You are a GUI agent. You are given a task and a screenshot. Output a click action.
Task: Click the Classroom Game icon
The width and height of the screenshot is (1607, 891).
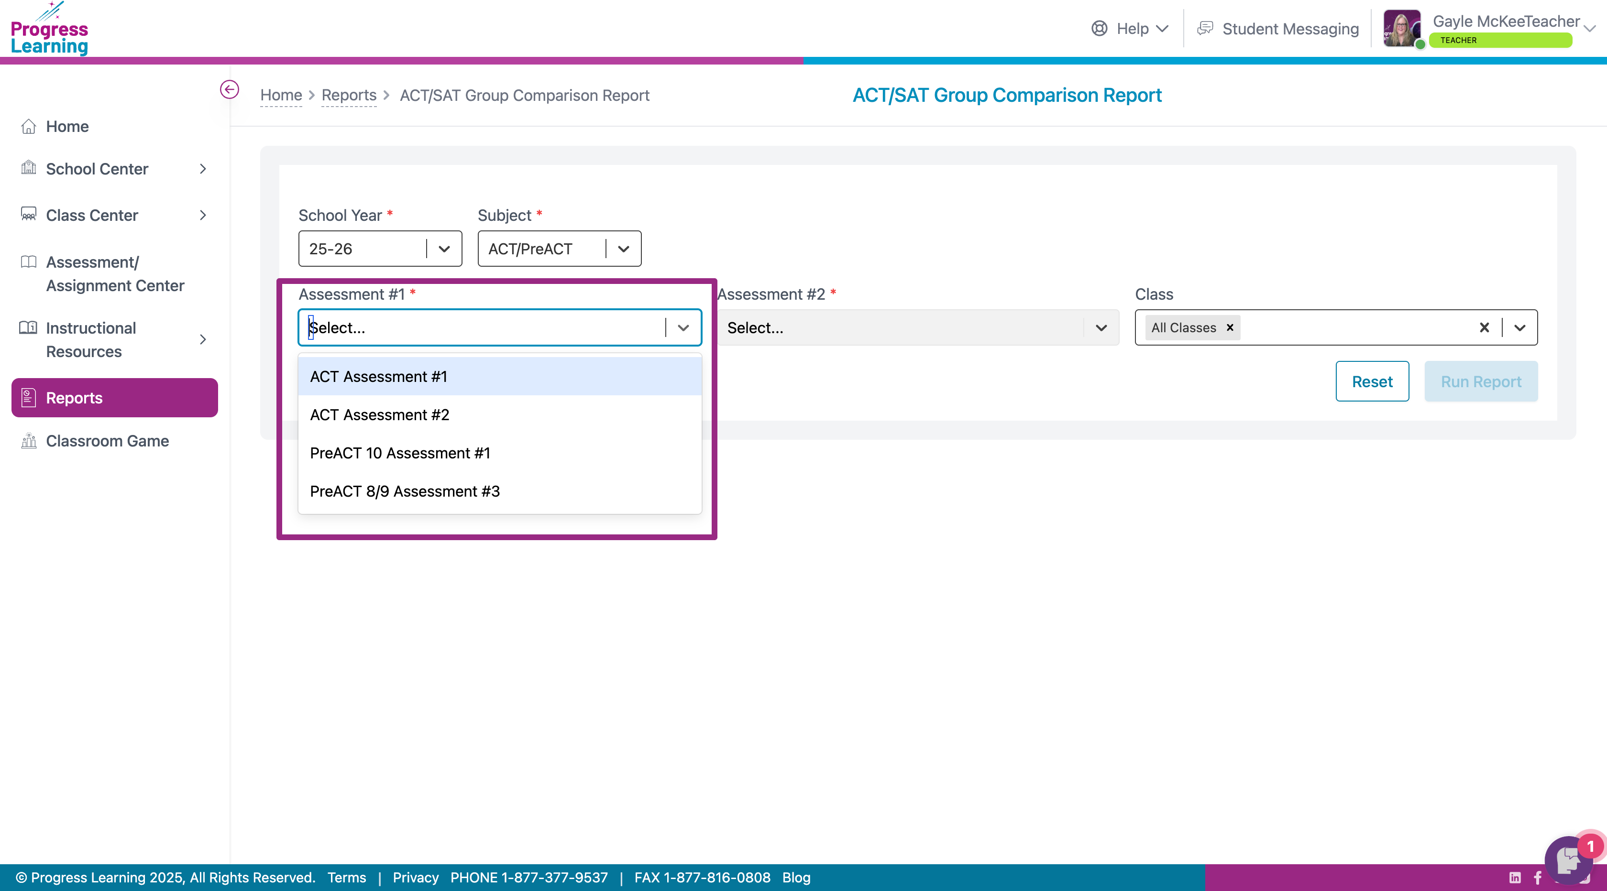28,441
